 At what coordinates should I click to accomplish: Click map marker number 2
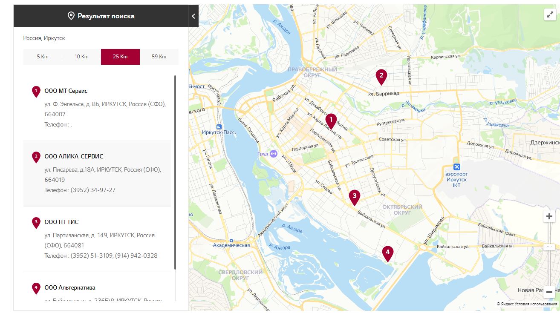click(x=381, y=76)
